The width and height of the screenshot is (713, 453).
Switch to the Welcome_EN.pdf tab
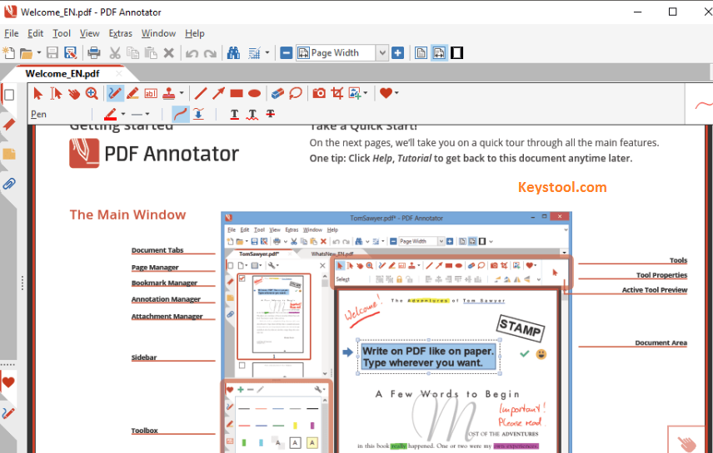tap(62, 73)
